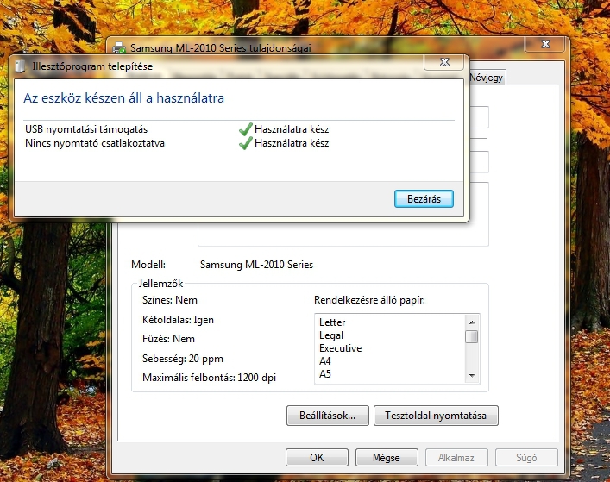Click the Kétoldalas: Igen label
610x482 pixels.
point(178,320)
